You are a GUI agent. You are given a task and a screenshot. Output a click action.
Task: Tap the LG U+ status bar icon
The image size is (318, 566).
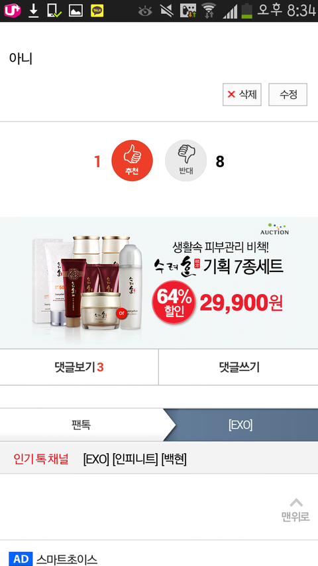(13, 11)
